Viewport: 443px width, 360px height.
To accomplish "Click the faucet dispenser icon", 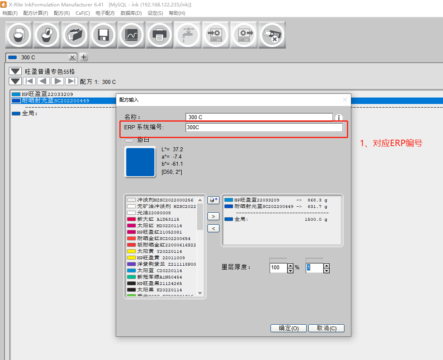I will 188,35.
